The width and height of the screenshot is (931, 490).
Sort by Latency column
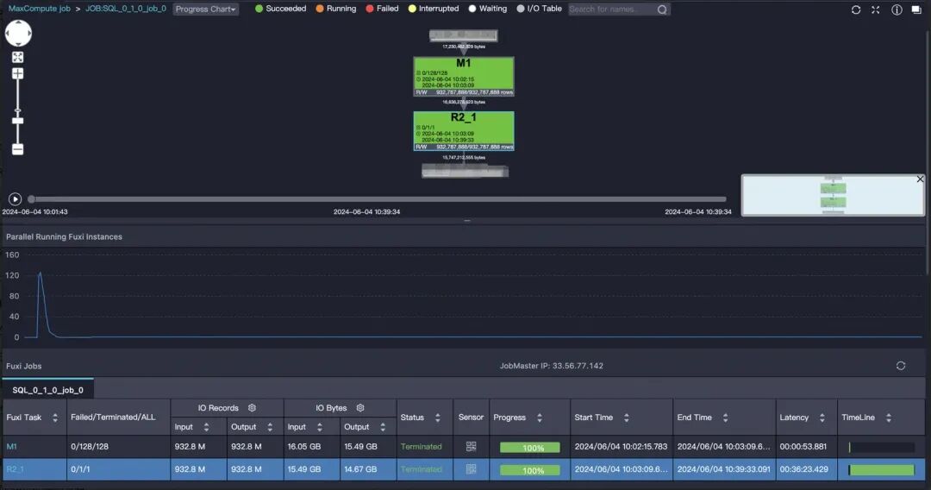tap(822, 418)
